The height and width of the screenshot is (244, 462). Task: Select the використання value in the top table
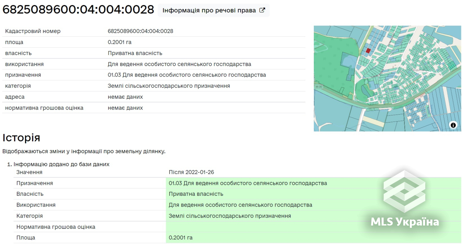click(x=180, y=64)
